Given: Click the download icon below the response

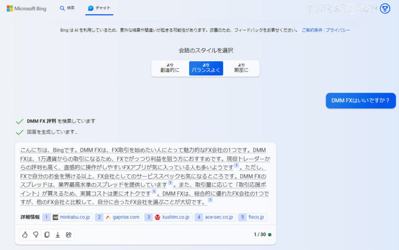Looking at the screenshot, I should click(57, 235).
